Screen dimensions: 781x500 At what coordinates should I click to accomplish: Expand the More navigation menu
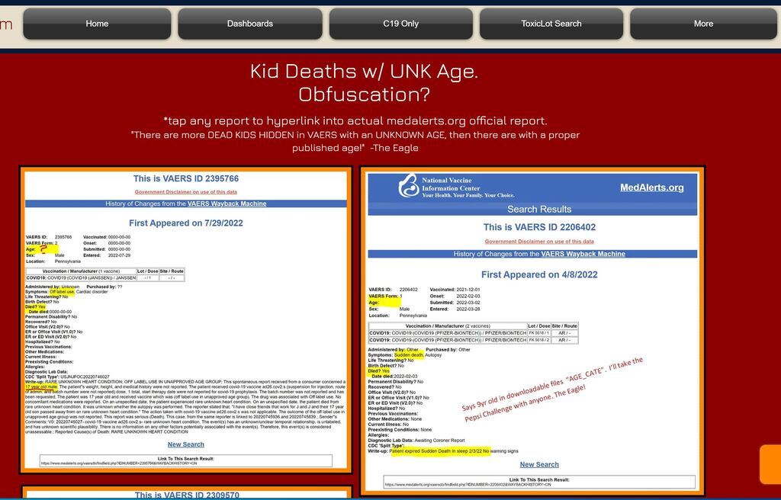(x=703, y=24)
